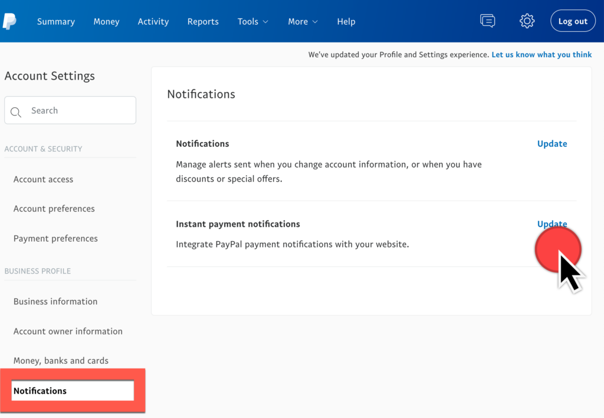Image resolution: width=604 pixels, height=418 pixels.
Task: Open the Money tab
Action: click(106, 22)
